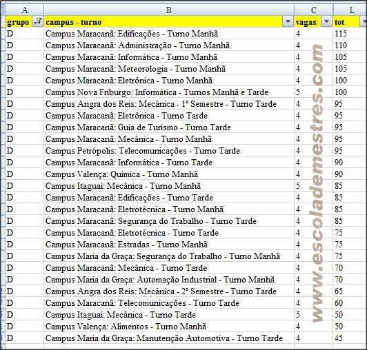Screen dimensions: 367x350
Task: Select cell 'Campus Valença: Química - Turno Manhã'
Action: [169, 174]
